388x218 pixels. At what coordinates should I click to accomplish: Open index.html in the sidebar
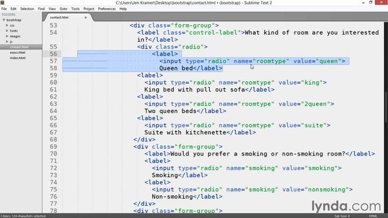pos(18,58)
